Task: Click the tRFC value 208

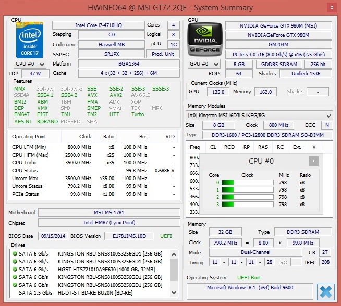Action: point(325,262)
